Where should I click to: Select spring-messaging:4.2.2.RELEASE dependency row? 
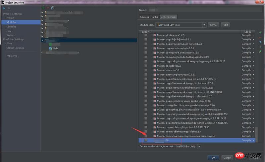click(197, 118)
